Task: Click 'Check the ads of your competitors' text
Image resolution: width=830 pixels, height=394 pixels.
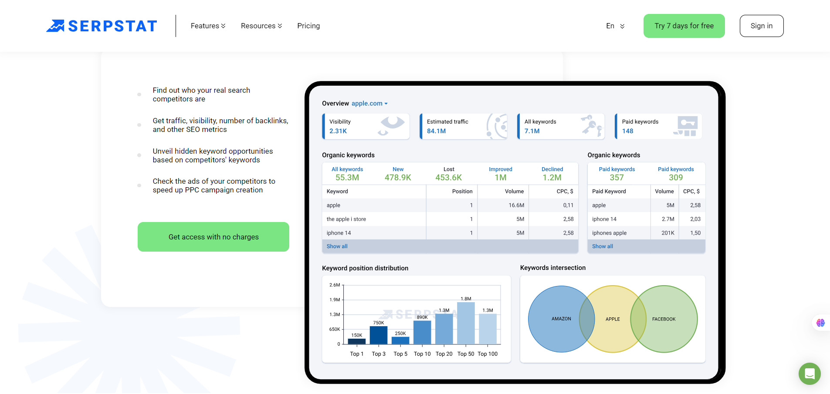Action: click(214, 185)
